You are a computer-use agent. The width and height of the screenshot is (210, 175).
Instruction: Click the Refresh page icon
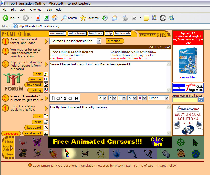(x=46, y=18)
